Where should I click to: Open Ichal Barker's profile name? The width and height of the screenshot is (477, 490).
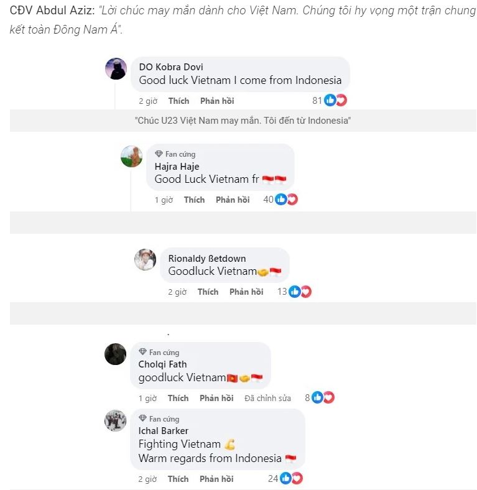[163, 431]
